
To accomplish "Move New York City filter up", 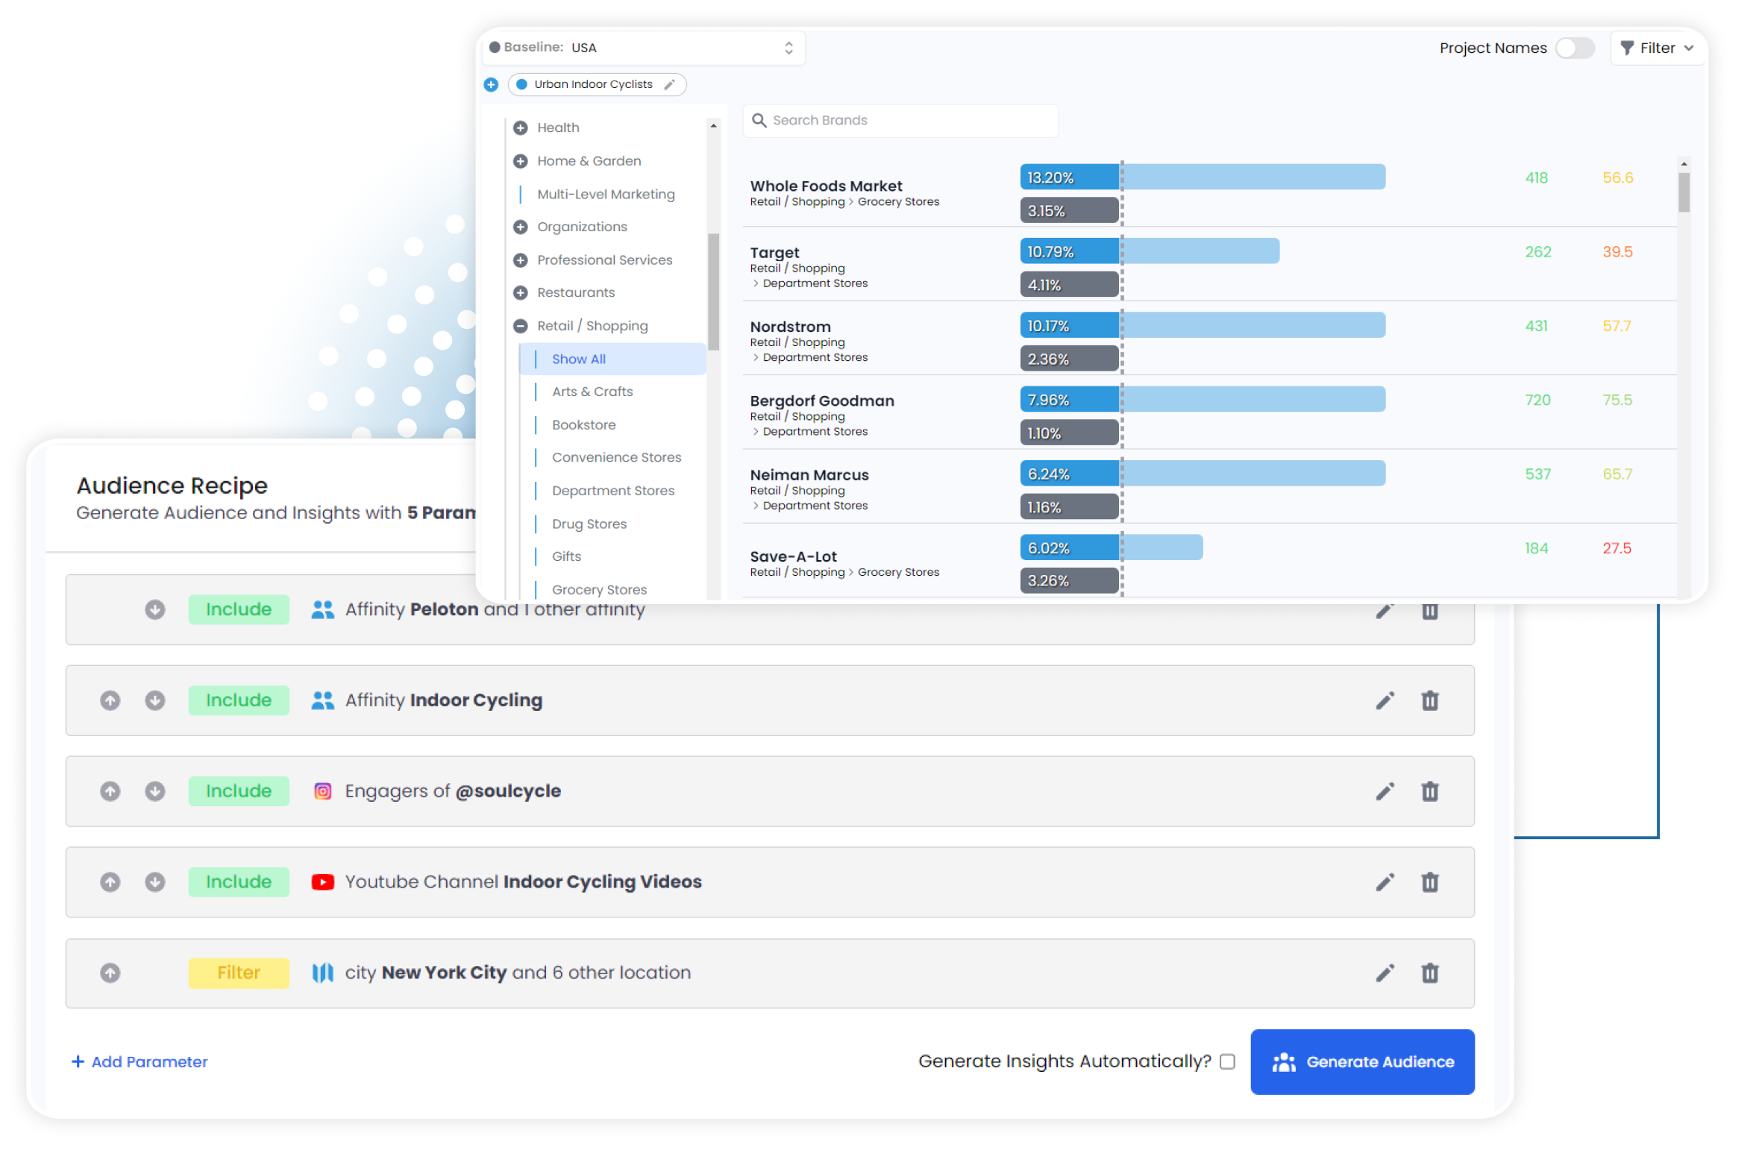I will (x=110, y=973).
